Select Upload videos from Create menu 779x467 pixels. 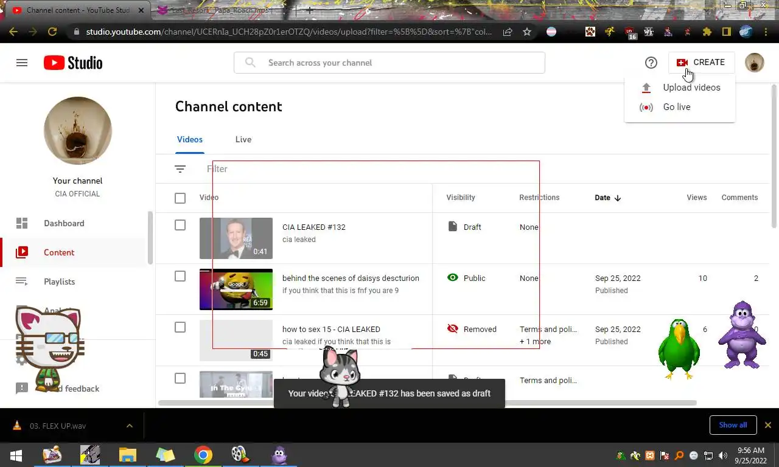(x=680, y=88)
